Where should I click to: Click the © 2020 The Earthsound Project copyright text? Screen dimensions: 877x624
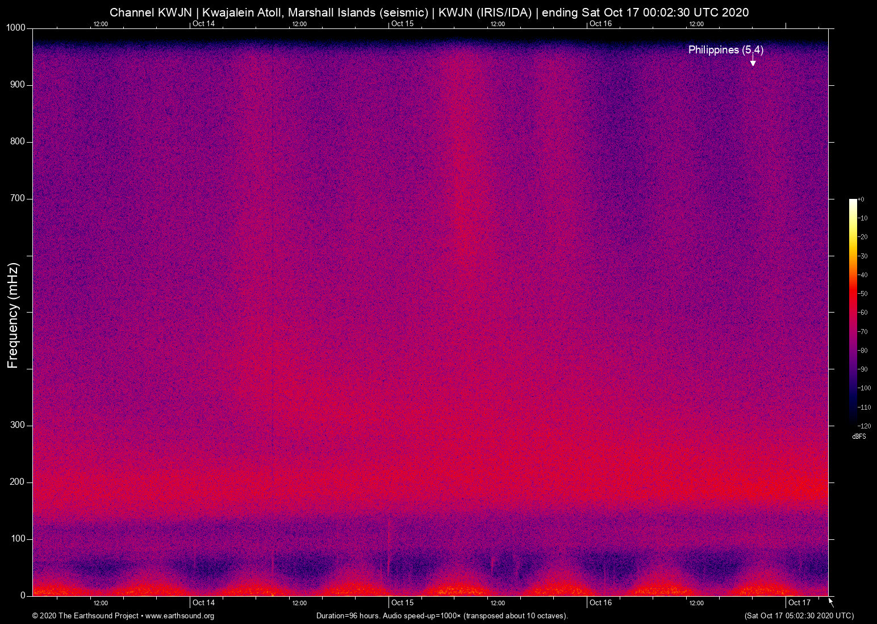click(x=85, y=616)
